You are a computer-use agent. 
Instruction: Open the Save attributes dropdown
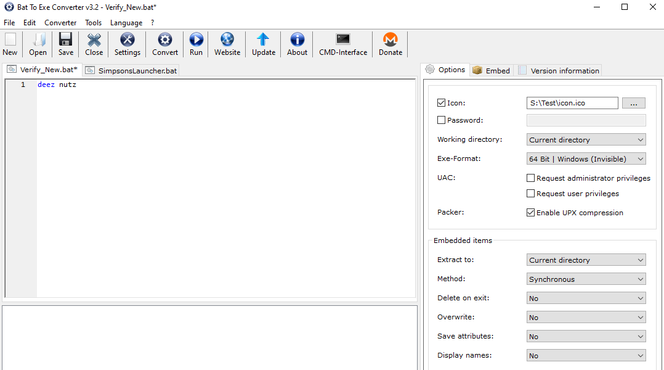pyautogui.click(x=586, y=337)
